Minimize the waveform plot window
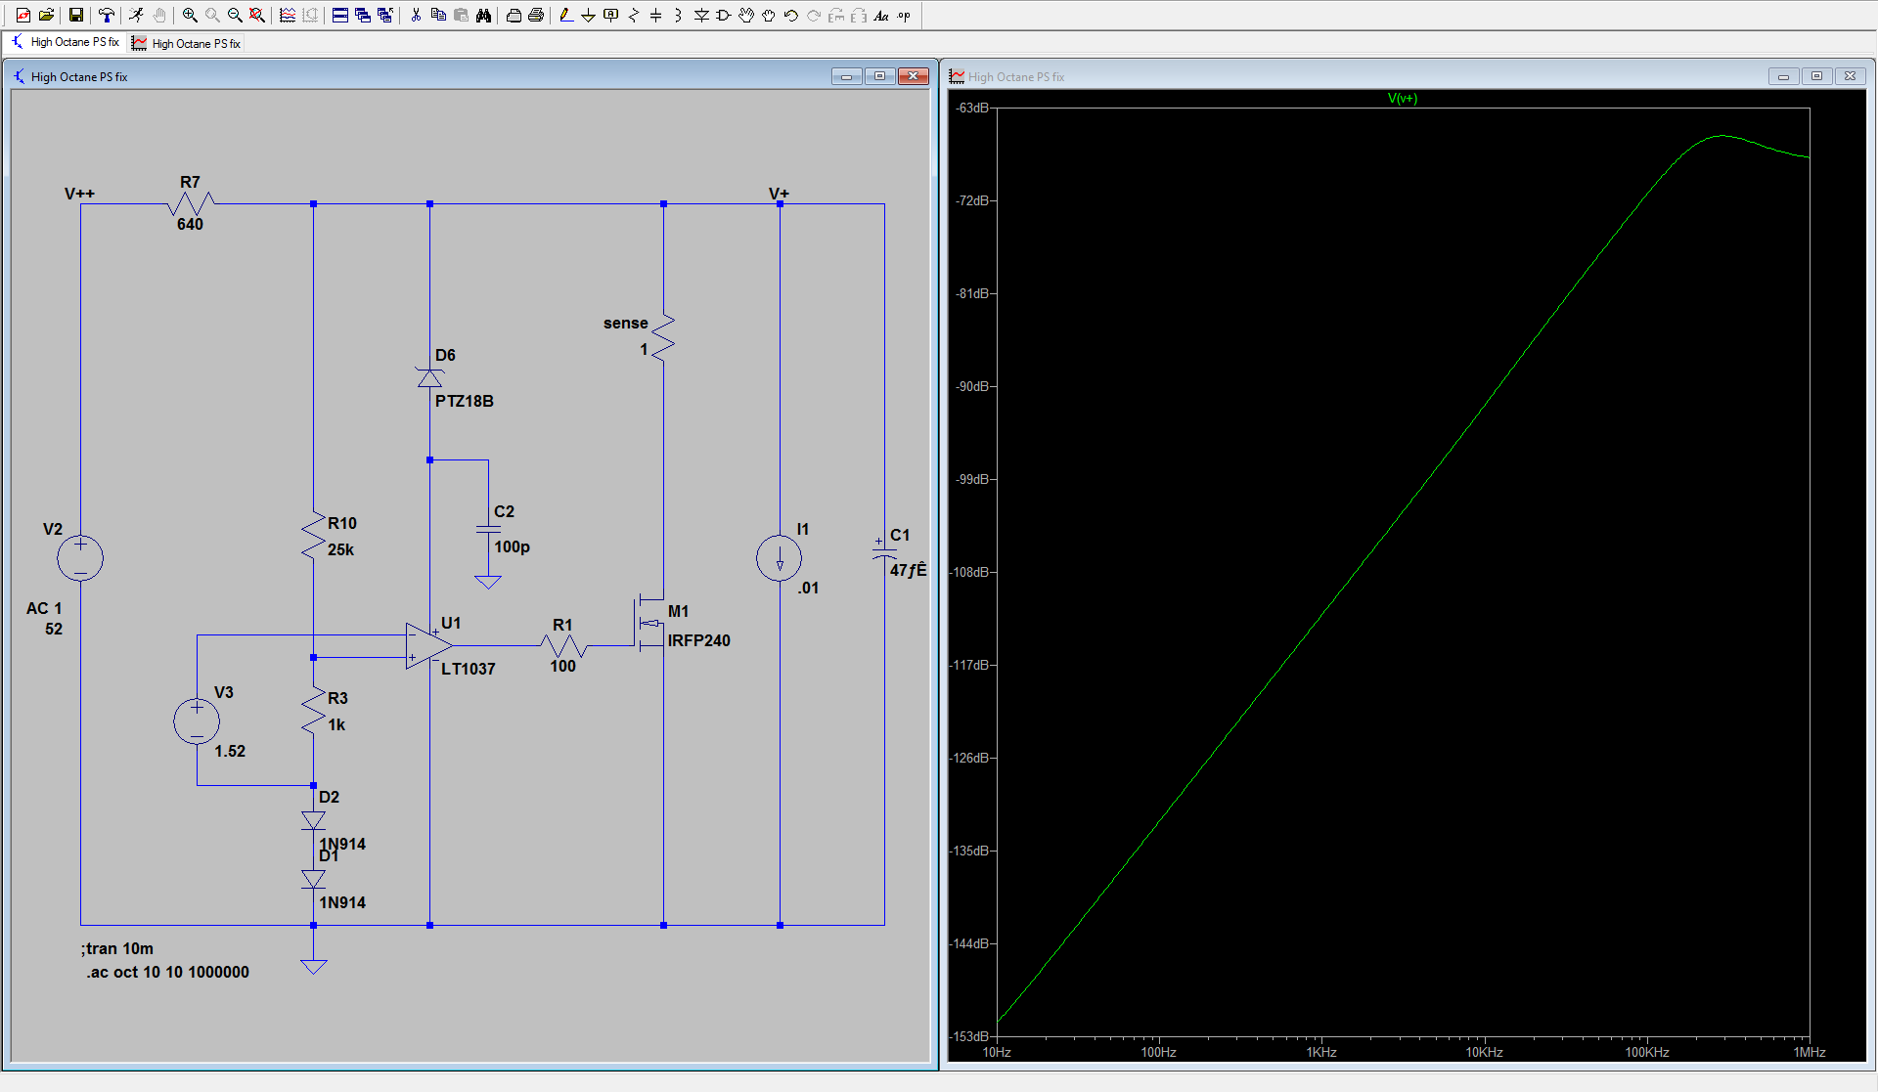Screen dimensions: 1878x1092 point(1784,76)
